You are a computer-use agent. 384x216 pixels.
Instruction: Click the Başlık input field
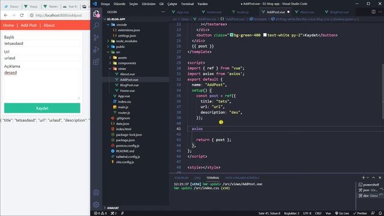pyautogui.click(x=42, y=43)
